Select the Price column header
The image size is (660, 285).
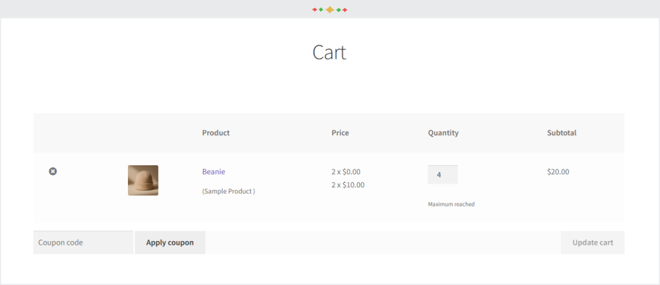[x=340, y=133]
